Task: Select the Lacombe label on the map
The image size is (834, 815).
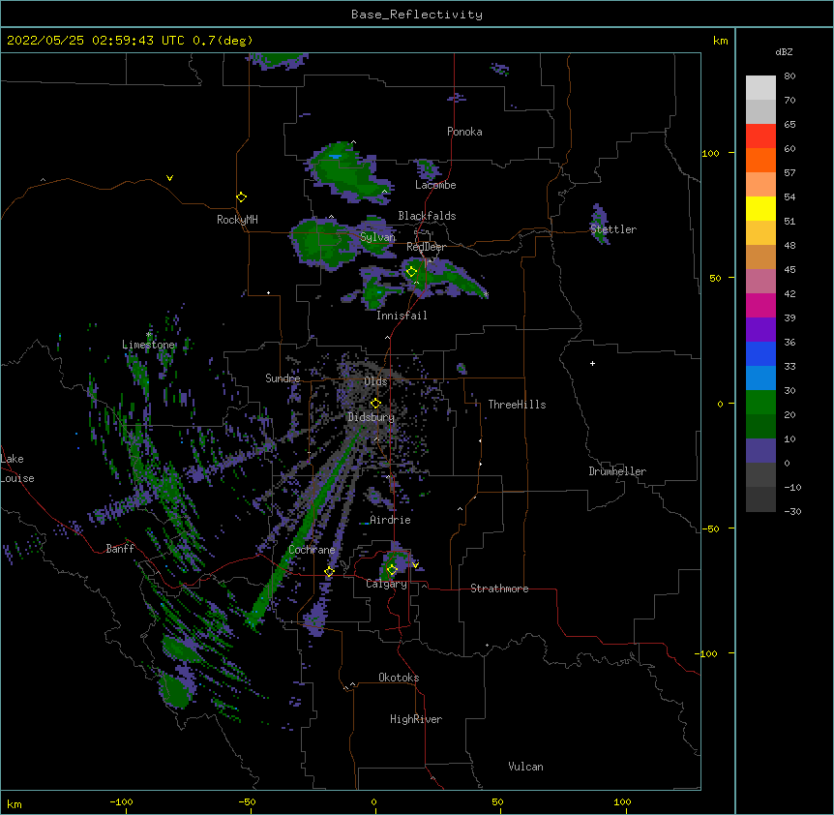Action: pyautogui.click(x=435, y=185)
